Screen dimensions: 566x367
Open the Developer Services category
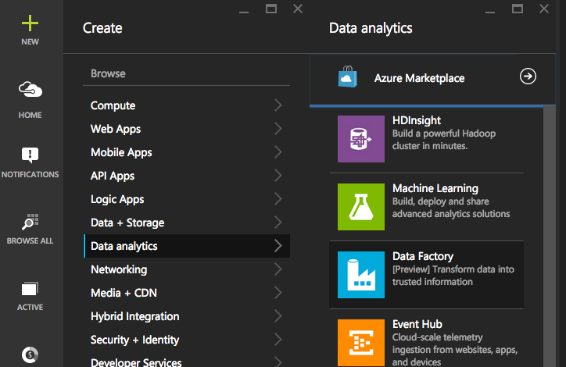pos(187,361)
